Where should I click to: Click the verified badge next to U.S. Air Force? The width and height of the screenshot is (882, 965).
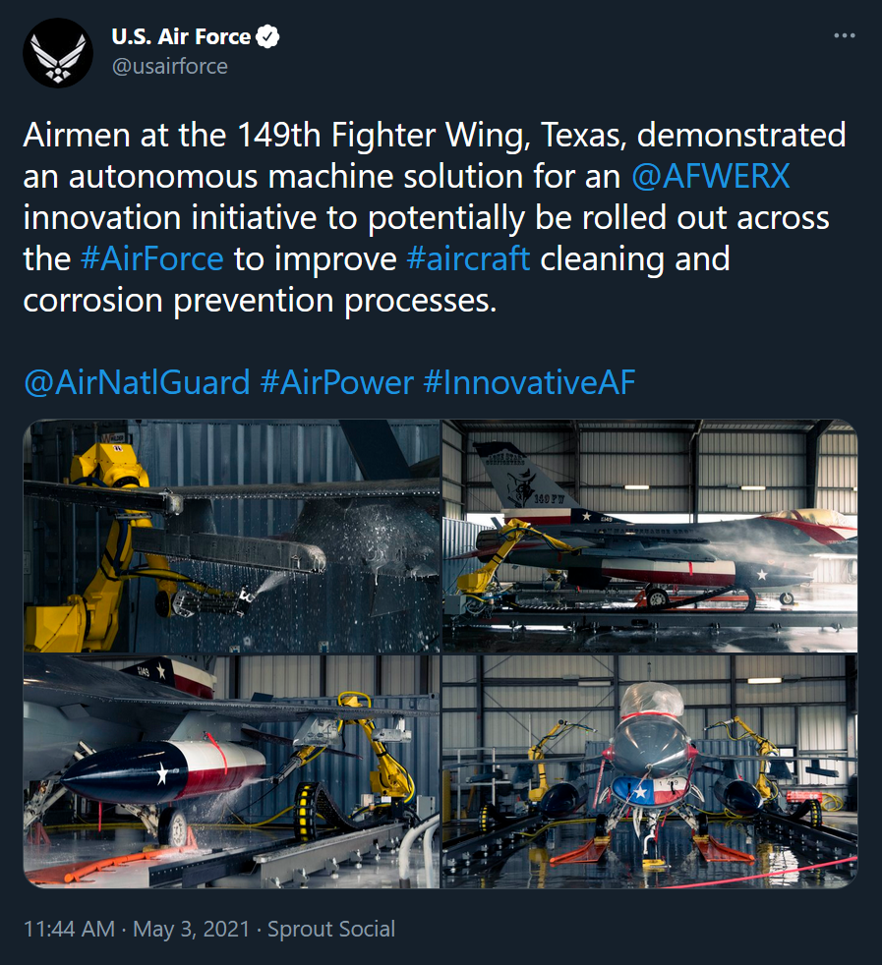(x=267, y=37)
